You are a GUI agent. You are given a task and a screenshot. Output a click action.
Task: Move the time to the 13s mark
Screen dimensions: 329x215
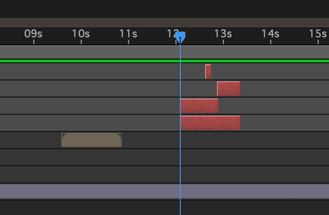tap(223, 34)
